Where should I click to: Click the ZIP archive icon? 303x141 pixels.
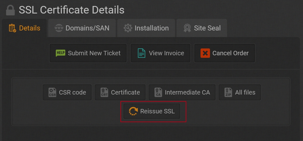pyautogui.click(x=228, y=92)
